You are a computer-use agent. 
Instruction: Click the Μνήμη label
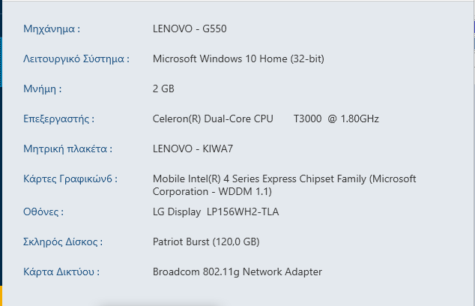point(43,88)
